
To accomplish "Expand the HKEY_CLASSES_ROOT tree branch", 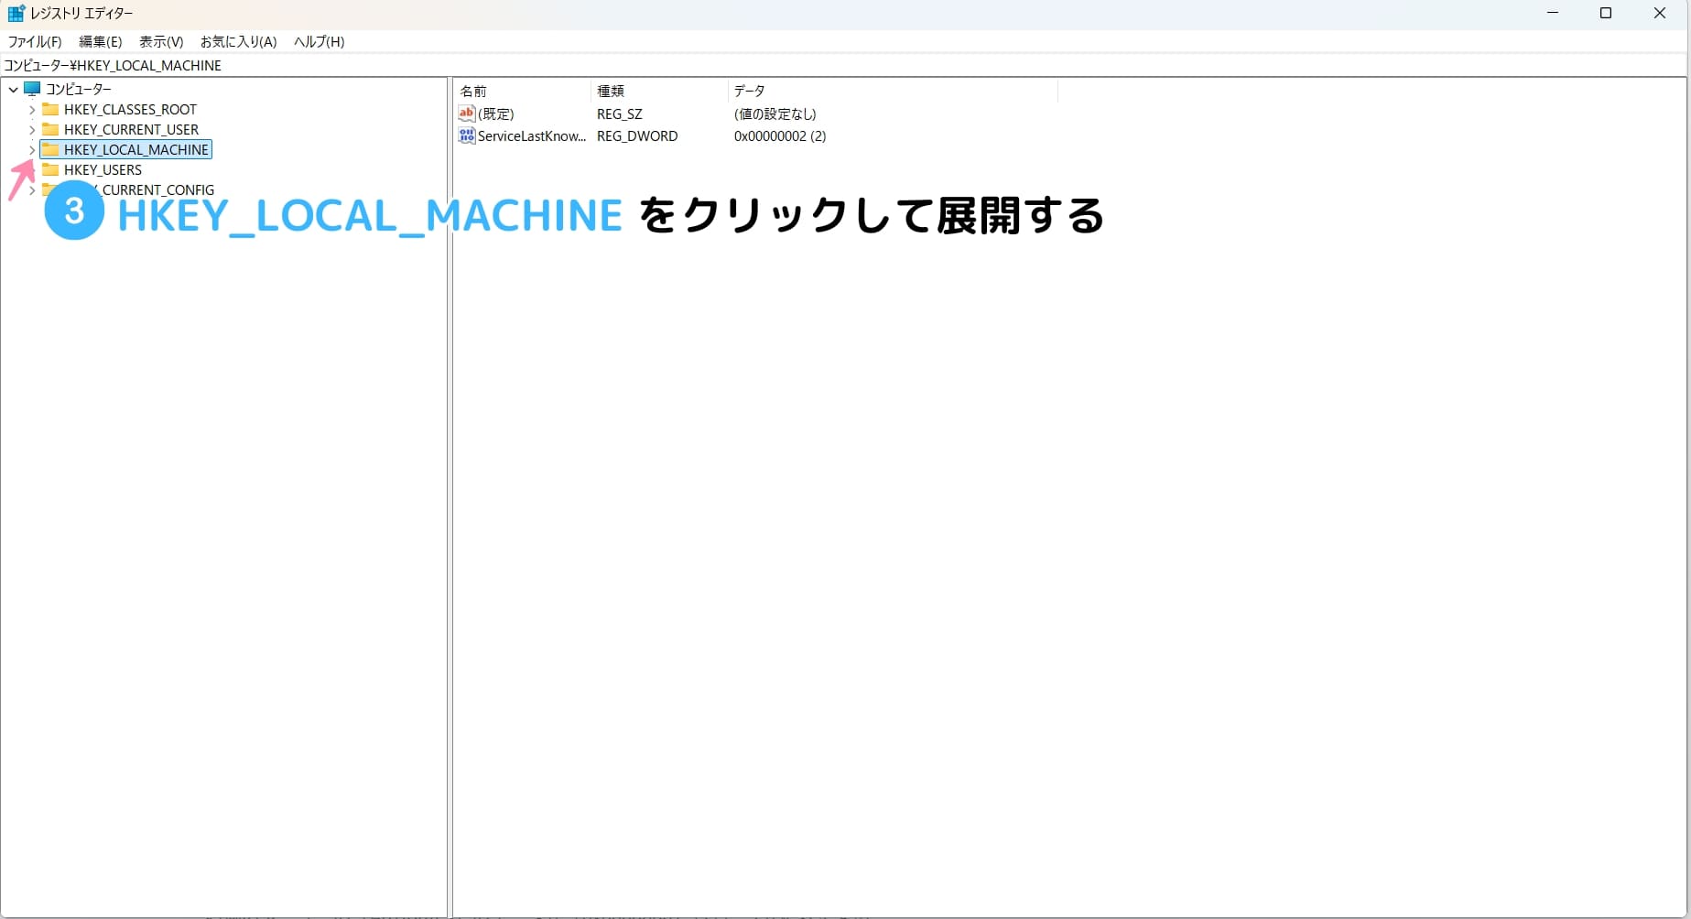I will (x=32, y=109).
